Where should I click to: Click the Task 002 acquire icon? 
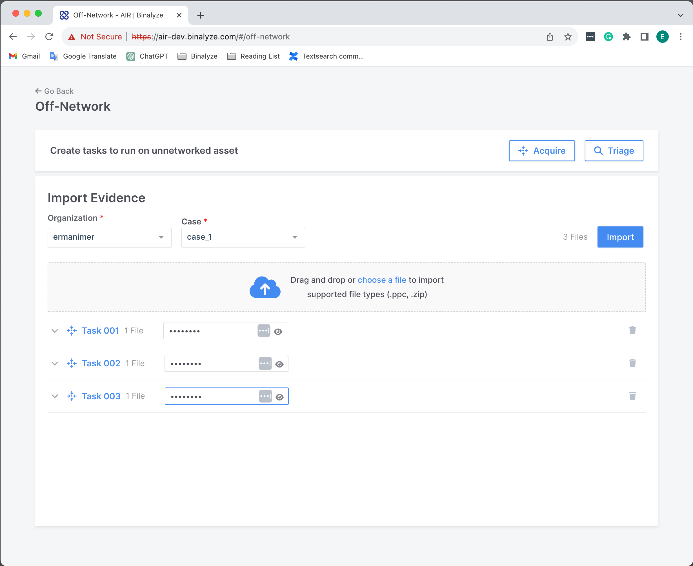click(72, 363)
